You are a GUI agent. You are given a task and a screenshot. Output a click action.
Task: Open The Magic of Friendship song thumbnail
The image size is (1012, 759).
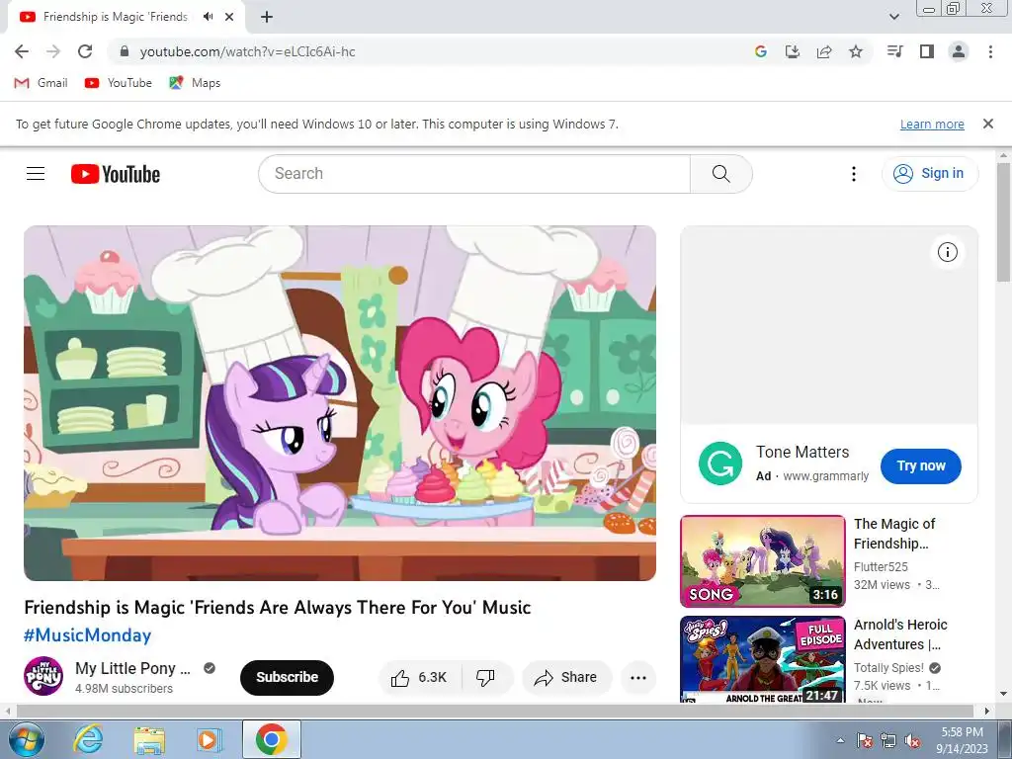[762, 561]
